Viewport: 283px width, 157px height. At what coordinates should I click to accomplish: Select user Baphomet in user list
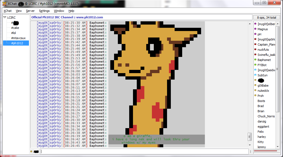[264, 60]
